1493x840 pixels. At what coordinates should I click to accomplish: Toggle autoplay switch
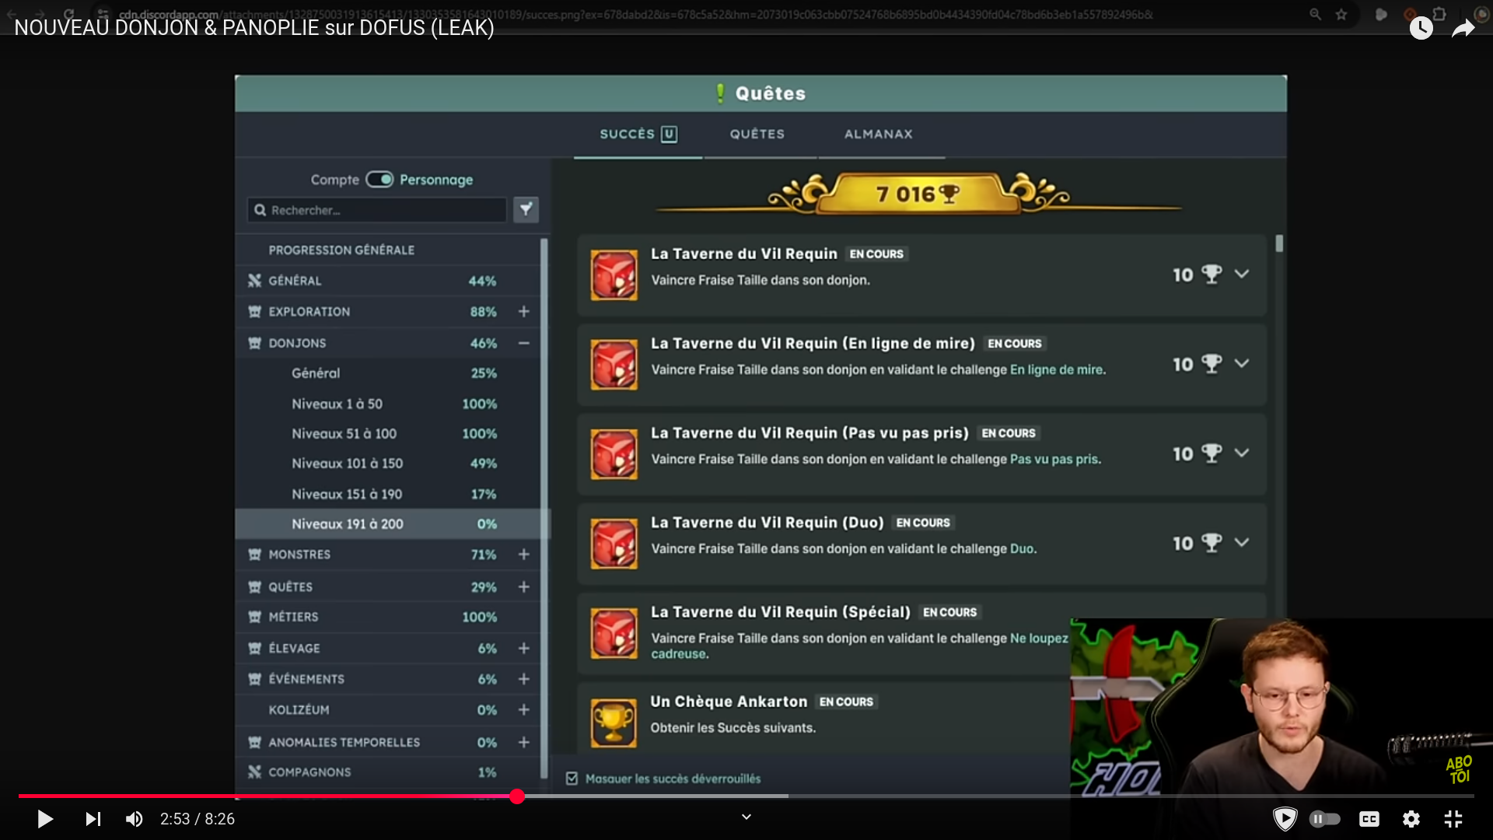(1325, 819)
